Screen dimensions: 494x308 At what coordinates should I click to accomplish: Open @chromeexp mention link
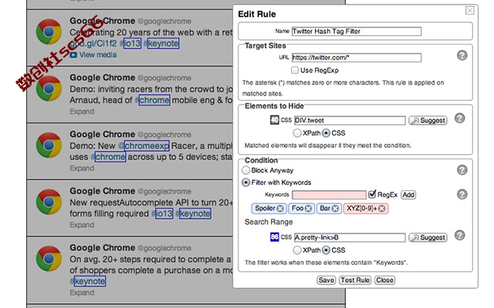(x=144, y=146)
